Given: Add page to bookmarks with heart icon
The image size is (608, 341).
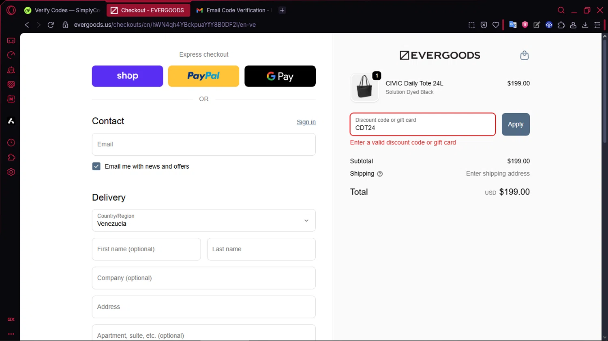Looking at the screenshot, I should point(496,25).
